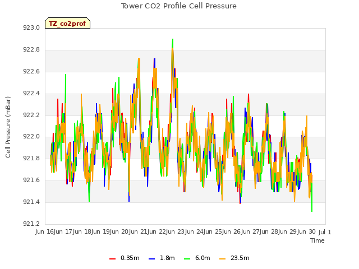Click the Time axis label
Image resolution: width=359 pixels, height=269 pixels.
pos(317,240)
